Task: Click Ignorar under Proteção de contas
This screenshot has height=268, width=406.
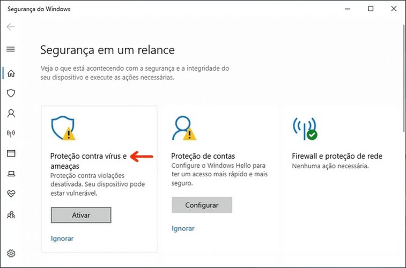Action: (183, 228)
